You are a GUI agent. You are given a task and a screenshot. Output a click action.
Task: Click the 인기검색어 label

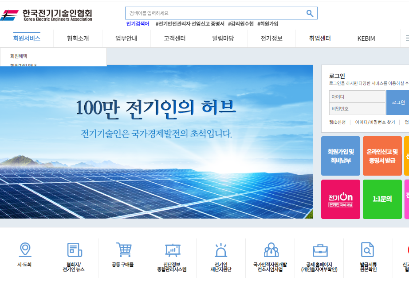coord(138,24)
